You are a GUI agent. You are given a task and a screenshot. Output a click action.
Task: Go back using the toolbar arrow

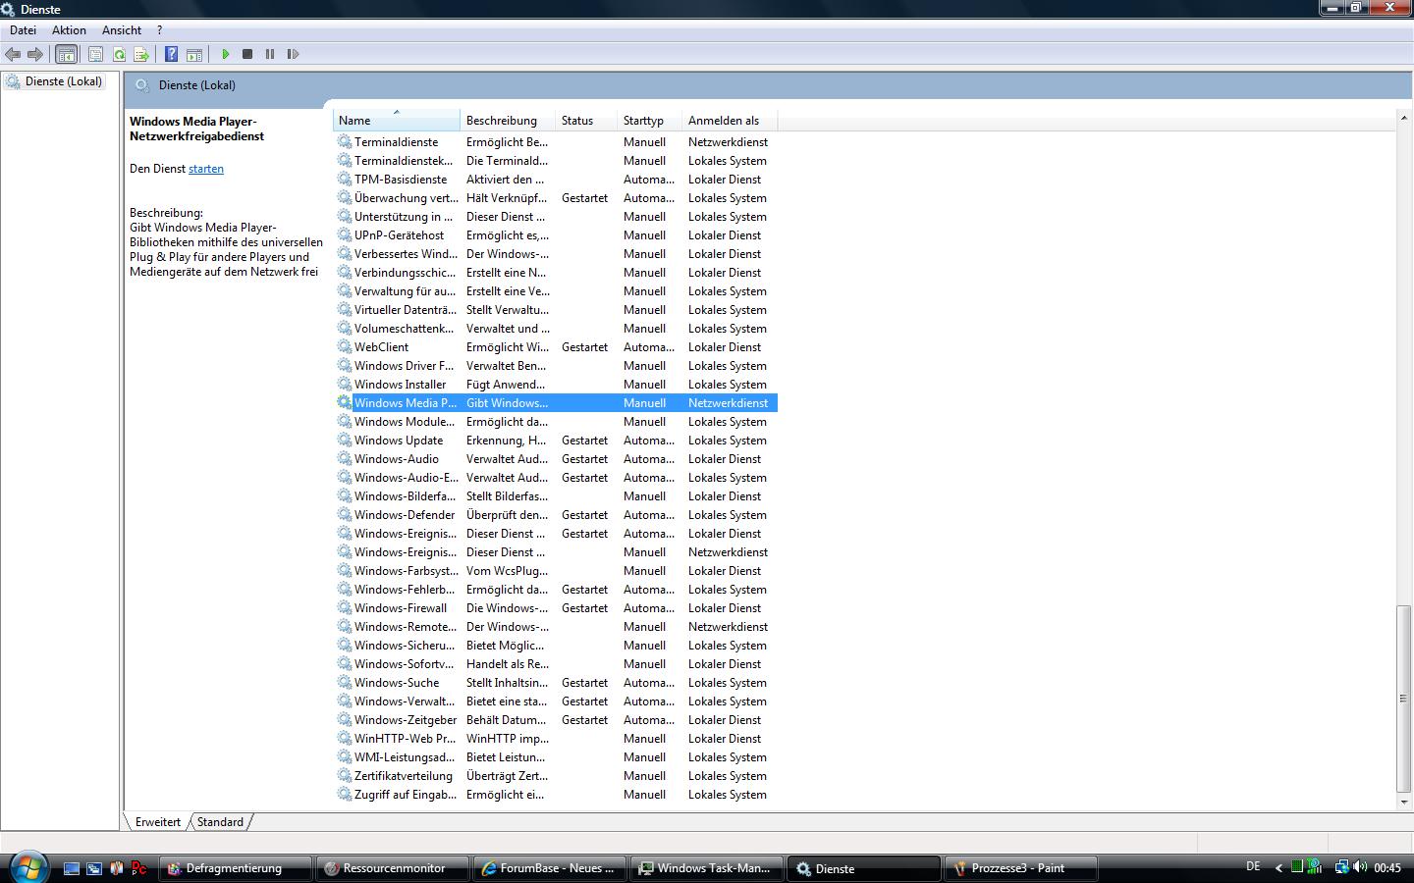[x=13, y=54]
